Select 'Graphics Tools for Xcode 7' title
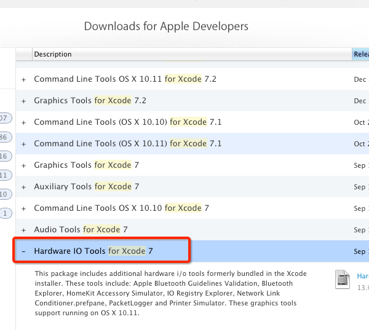 tap(86, 165)
